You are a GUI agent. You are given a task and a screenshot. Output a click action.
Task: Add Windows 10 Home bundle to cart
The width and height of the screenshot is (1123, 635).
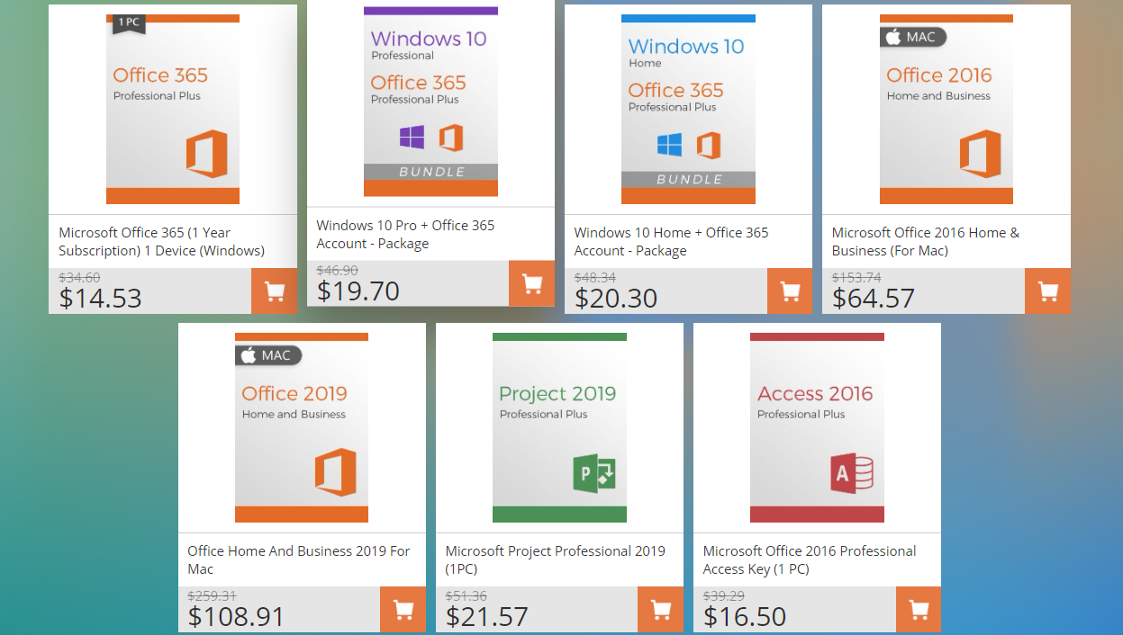tap(789, 291)
